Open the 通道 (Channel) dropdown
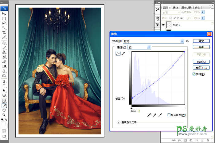 pyautogui.click(x=140, y=47)
